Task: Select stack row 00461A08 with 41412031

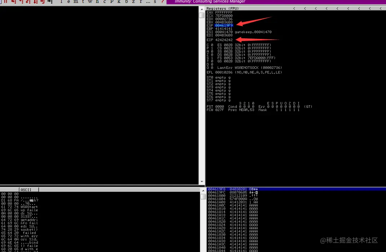Action: point(296,202)
